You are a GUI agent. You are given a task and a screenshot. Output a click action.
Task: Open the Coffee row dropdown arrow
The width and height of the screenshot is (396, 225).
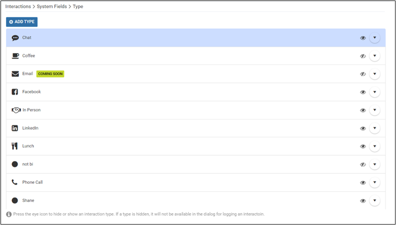(x=375, y=56)
